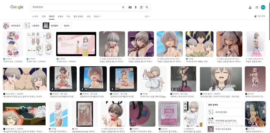The width and height of the screenshot is (270, 133).
Task: Open saved items via 저장 항목 bookmark
Action: point(260,16)
